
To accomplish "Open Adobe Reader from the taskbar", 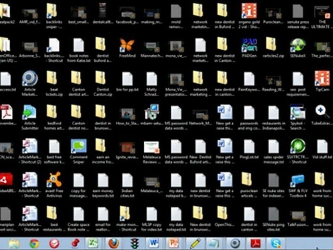I will [256, 243].
